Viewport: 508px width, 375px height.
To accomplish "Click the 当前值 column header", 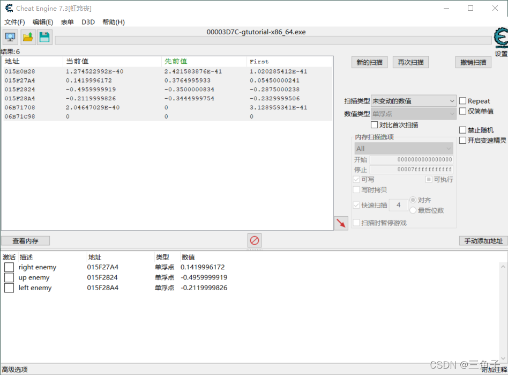I will [112, 61].
